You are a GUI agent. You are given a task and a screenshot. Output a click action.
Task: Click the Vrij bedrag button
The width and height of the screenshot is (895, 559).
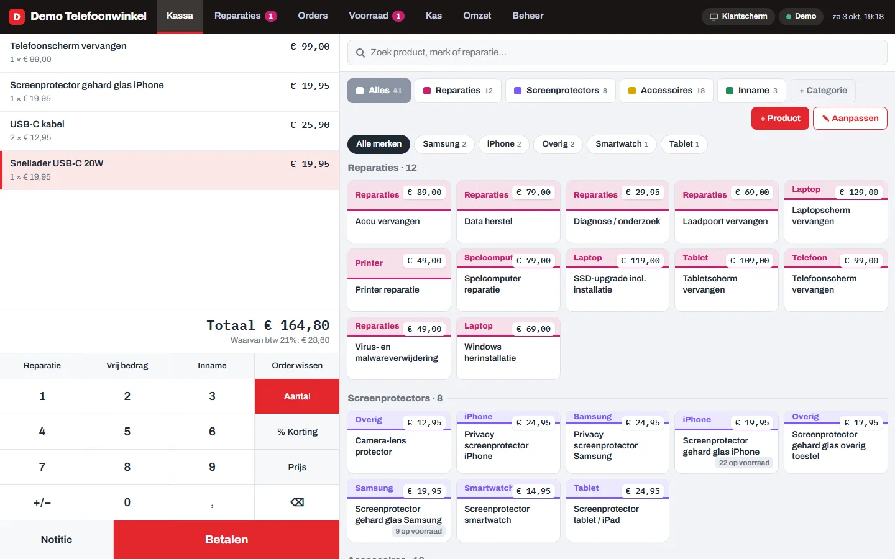[x=127, y=366]
